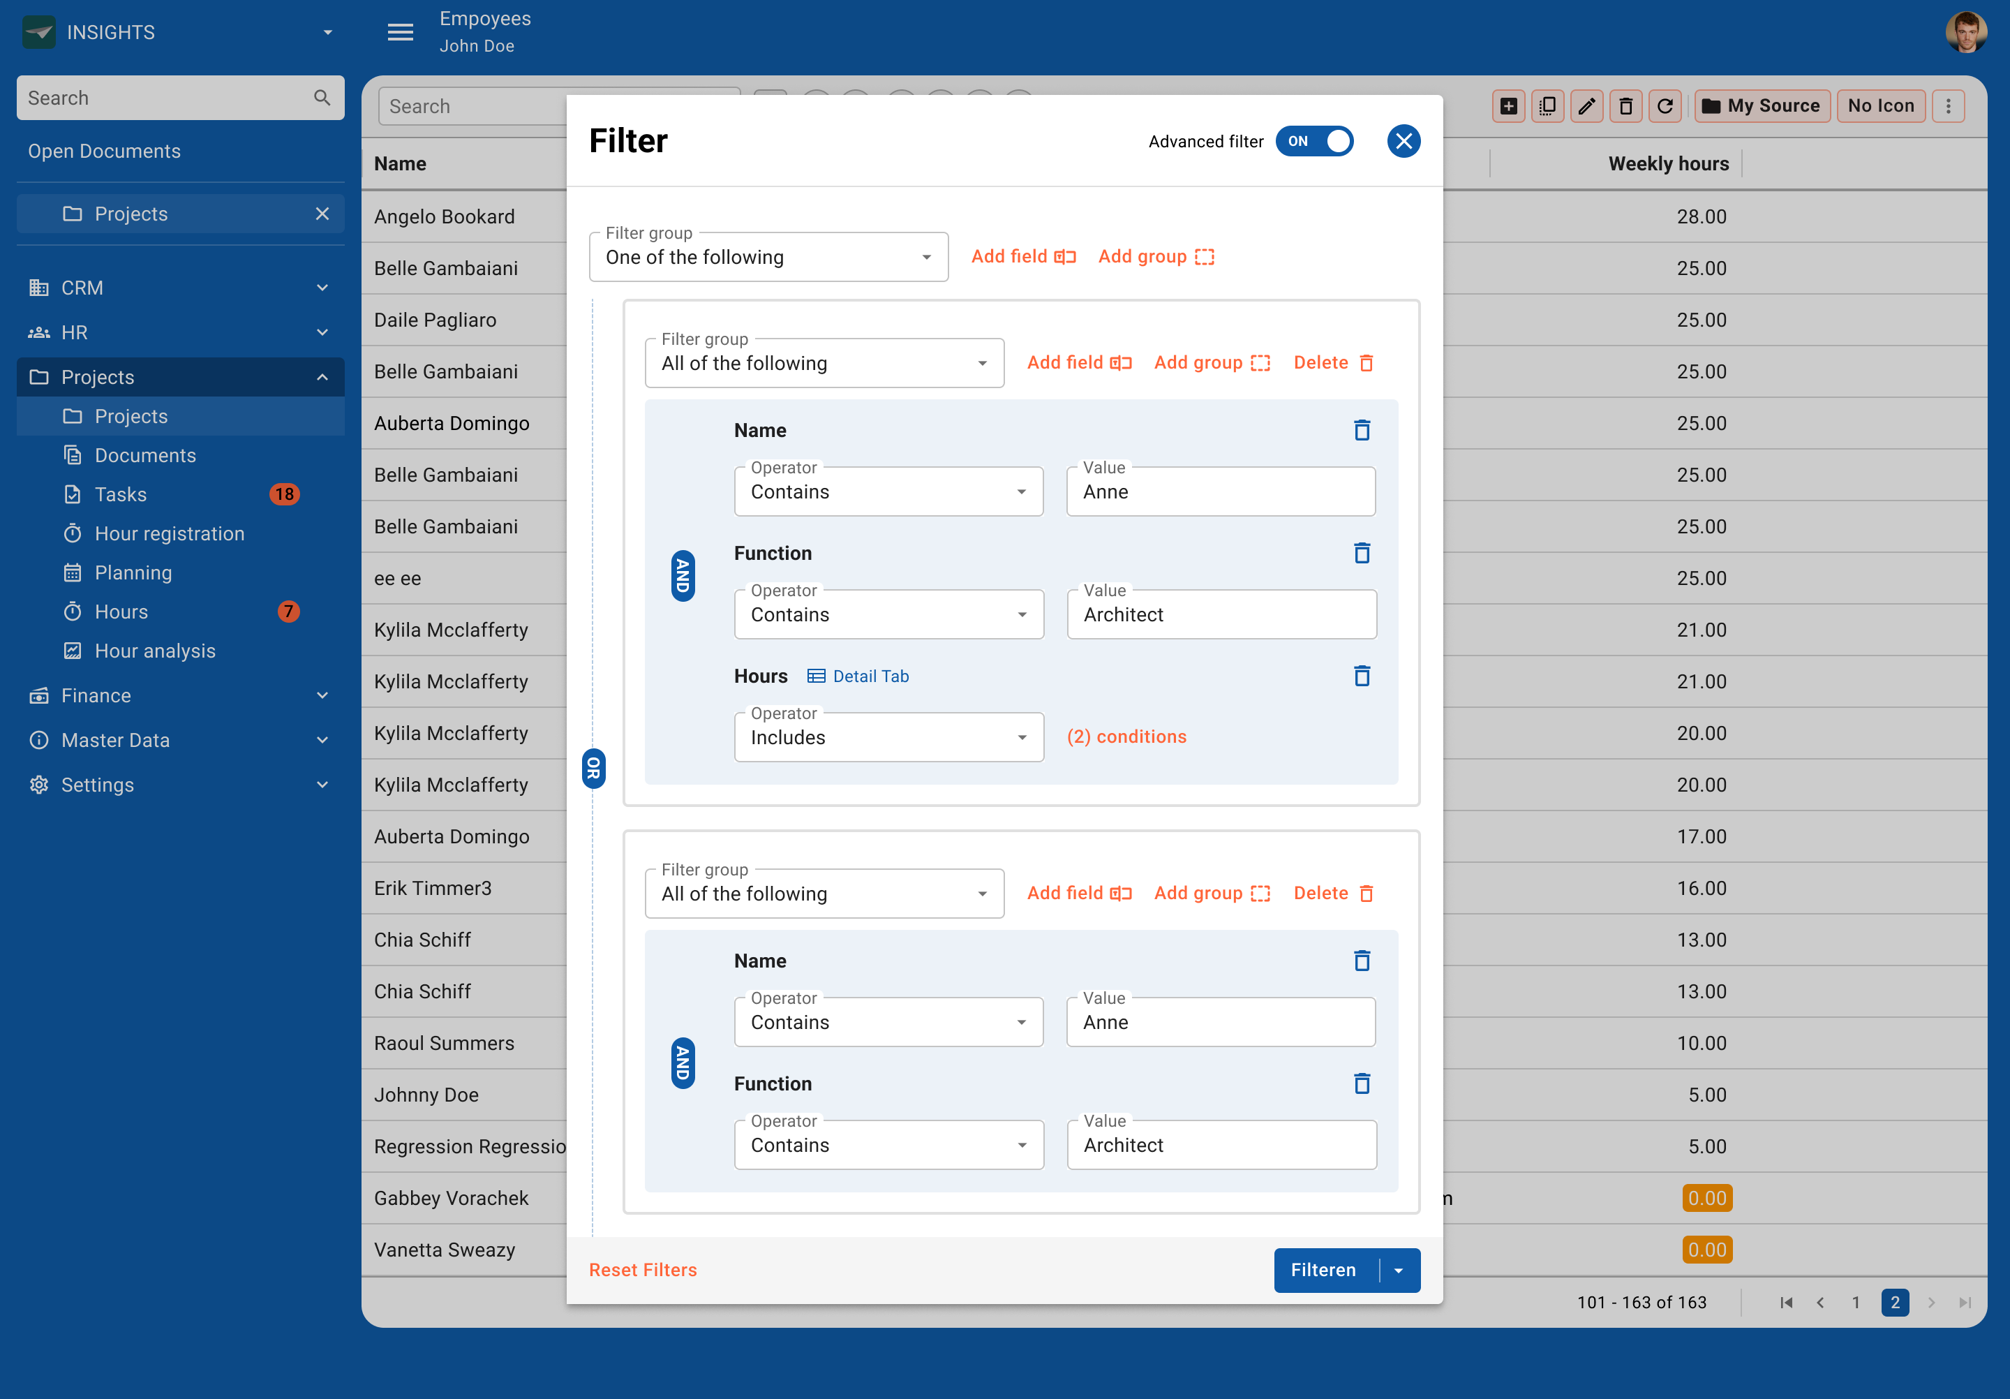The height and width of the screenshot is (1399, 2010).
Task: Click the My Source button
Action: (1762, 106)
